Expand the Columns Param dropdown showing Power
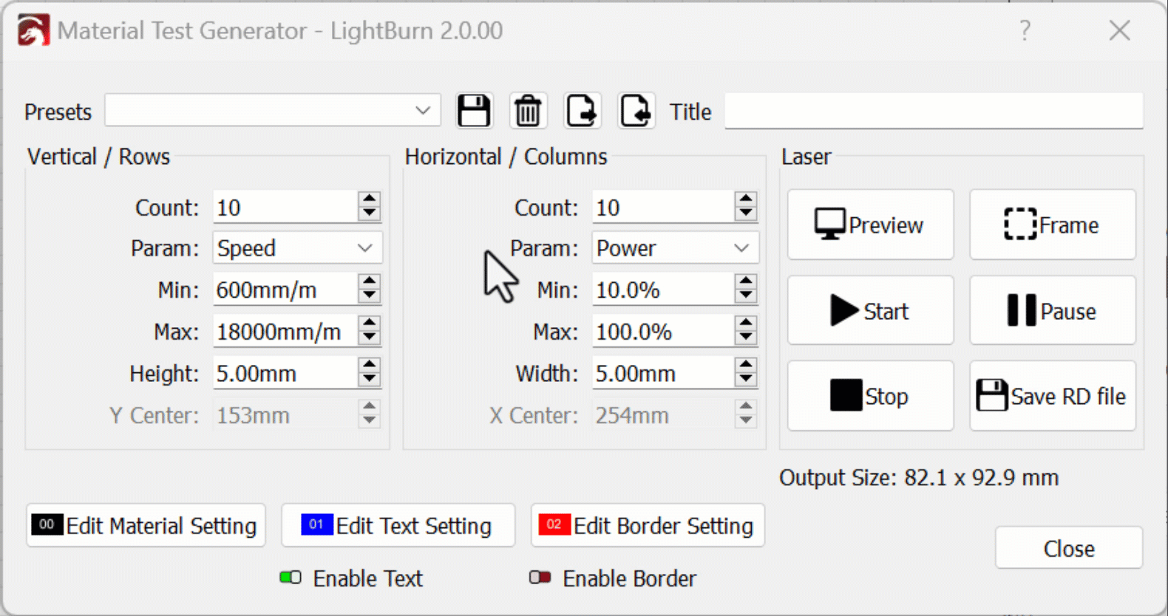Screen dimensions: 1168x616 [674, 248]
